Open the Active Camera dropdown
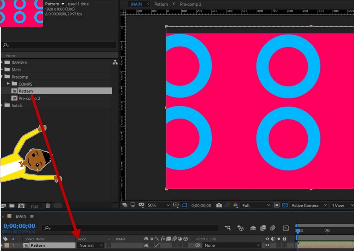The width and height of the screenshot is (354, 251). tap(309, 205)
